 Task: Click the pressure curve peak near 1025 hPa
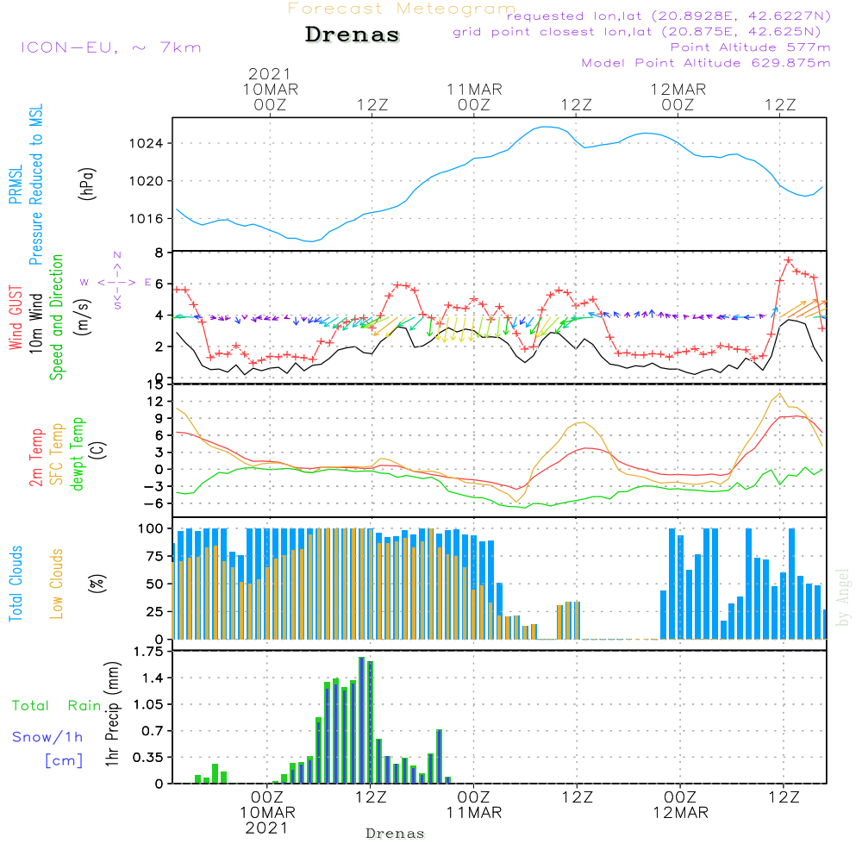545,127
